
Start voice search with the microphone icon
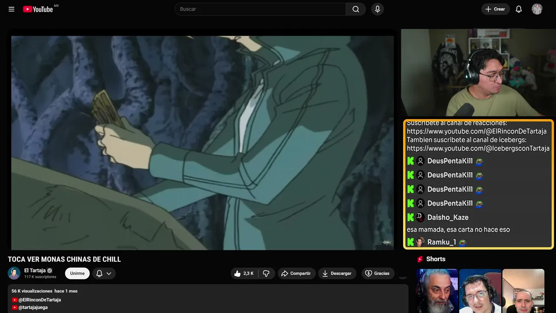[x=377, y=9]
